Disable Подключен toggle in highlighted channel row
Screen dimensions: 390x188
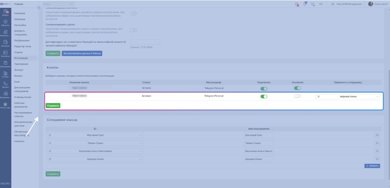coord(264,96)
